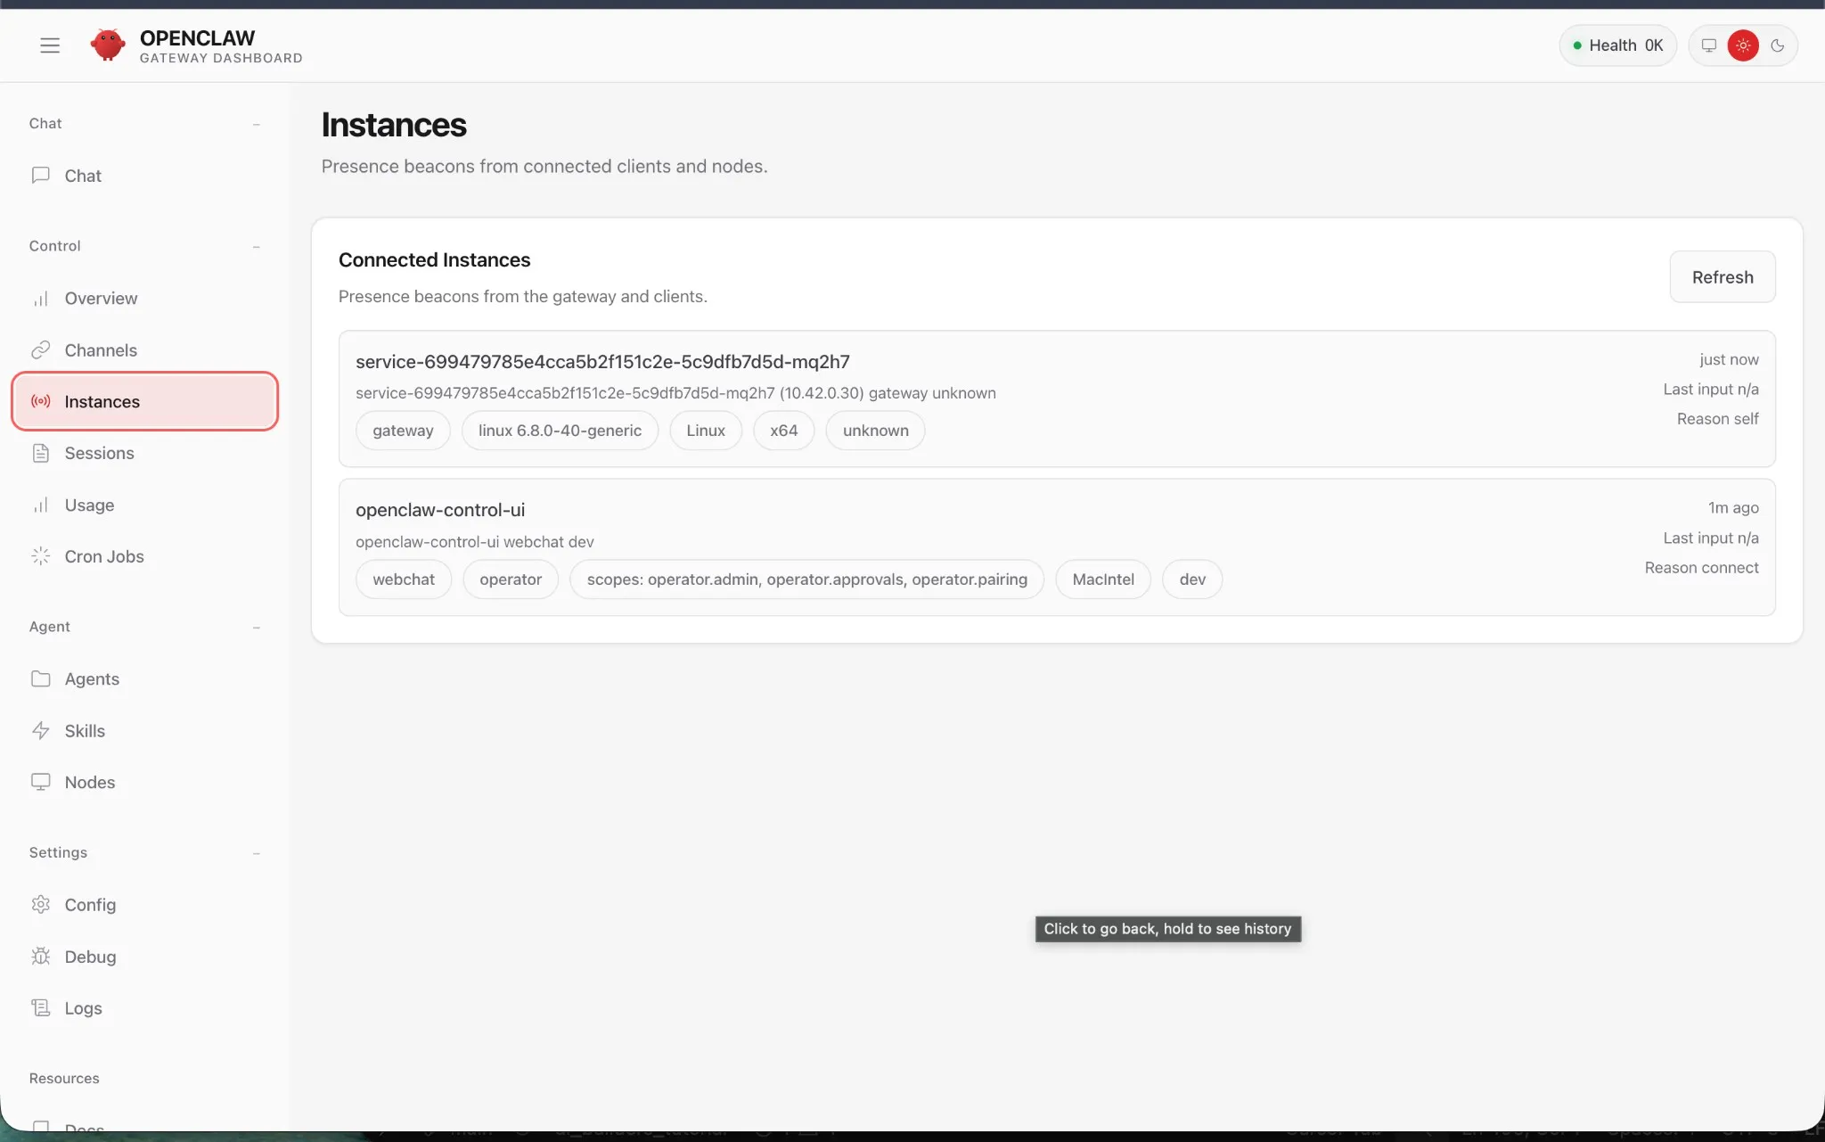Click the Chat speech bubble icon
Screen dimensions: 1825x1142
point(40,176)
